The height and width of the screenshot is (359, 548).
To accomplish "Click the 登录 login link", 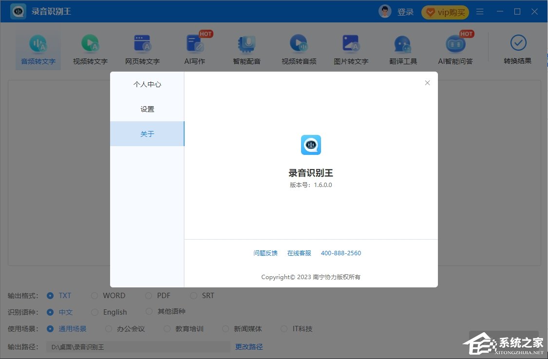I will (405, 12).
